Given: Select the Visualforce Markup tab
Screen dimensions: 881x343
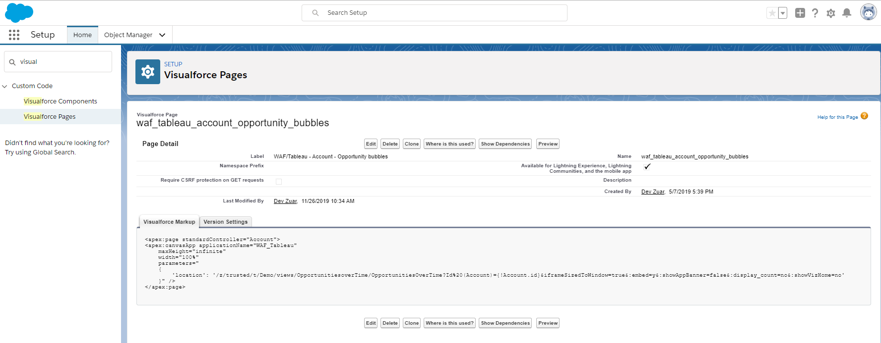Looking at the screenshot, I should pyautogui.click(x=169, y=222).
